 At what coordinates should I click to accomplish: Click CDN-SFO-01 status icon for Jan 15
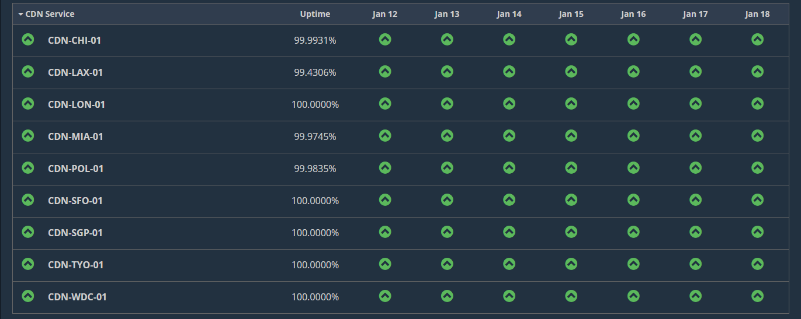pyautogui.click(x=571, y=199)
